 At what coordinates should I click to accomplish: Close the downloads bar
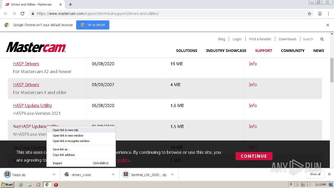(x=329, y=174)
